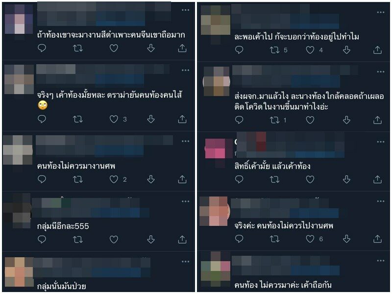This screenshot has height=294, width=392.
Task: Open the tweet text 'คนท้อง ไม่ควรมาค่ะ เค้าถือกัน'
Action: click(283, 285)
